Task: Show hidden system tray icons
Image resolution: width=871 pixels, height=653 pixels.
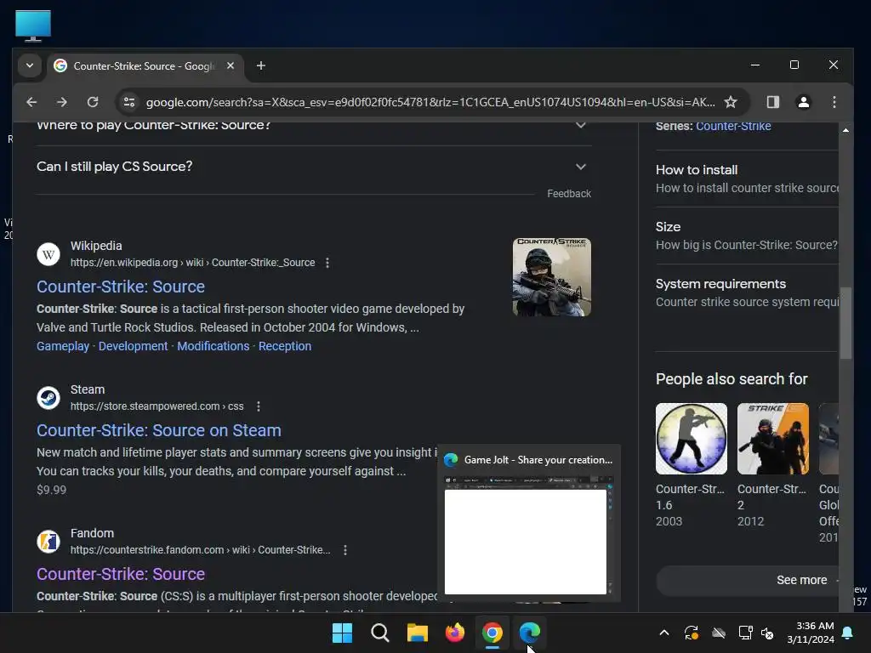Action: [x=663, y=633]
